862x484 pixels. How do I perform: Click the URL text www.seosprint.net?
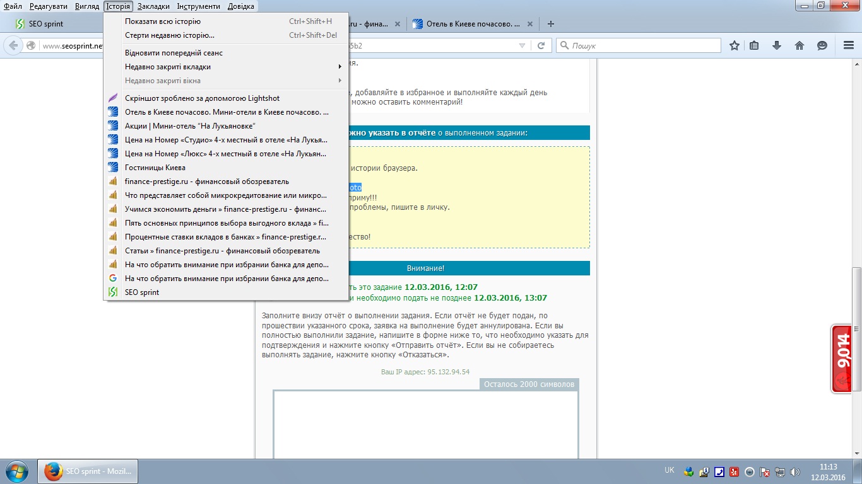73,46
